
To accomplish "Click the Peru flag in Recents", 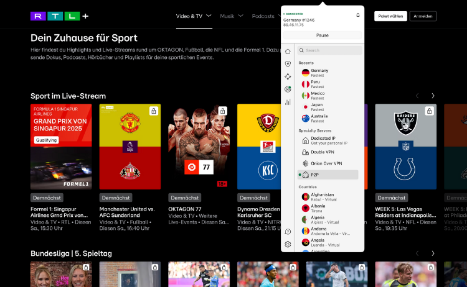I will [305, 84].
